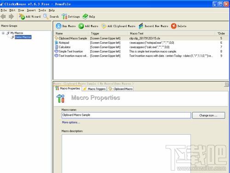Image resolution: width=230 pixels, height=173 pixels.
Task: Select the Notepad macro icon
Action: coord(57,42)
